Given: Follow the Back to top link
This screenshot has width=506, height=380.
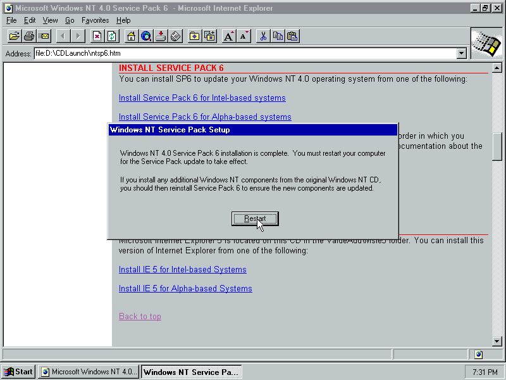Looking at the screenshot, I should coord(140,317).
